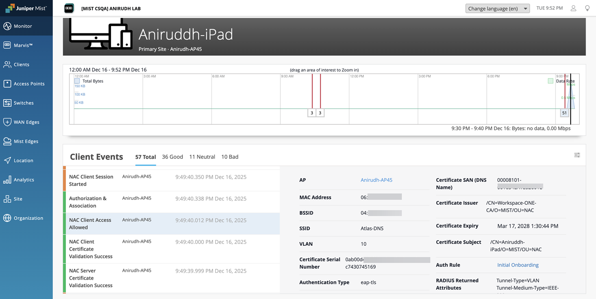
Task: Filter client events by 36 Good
Action: tap(172, 157)
